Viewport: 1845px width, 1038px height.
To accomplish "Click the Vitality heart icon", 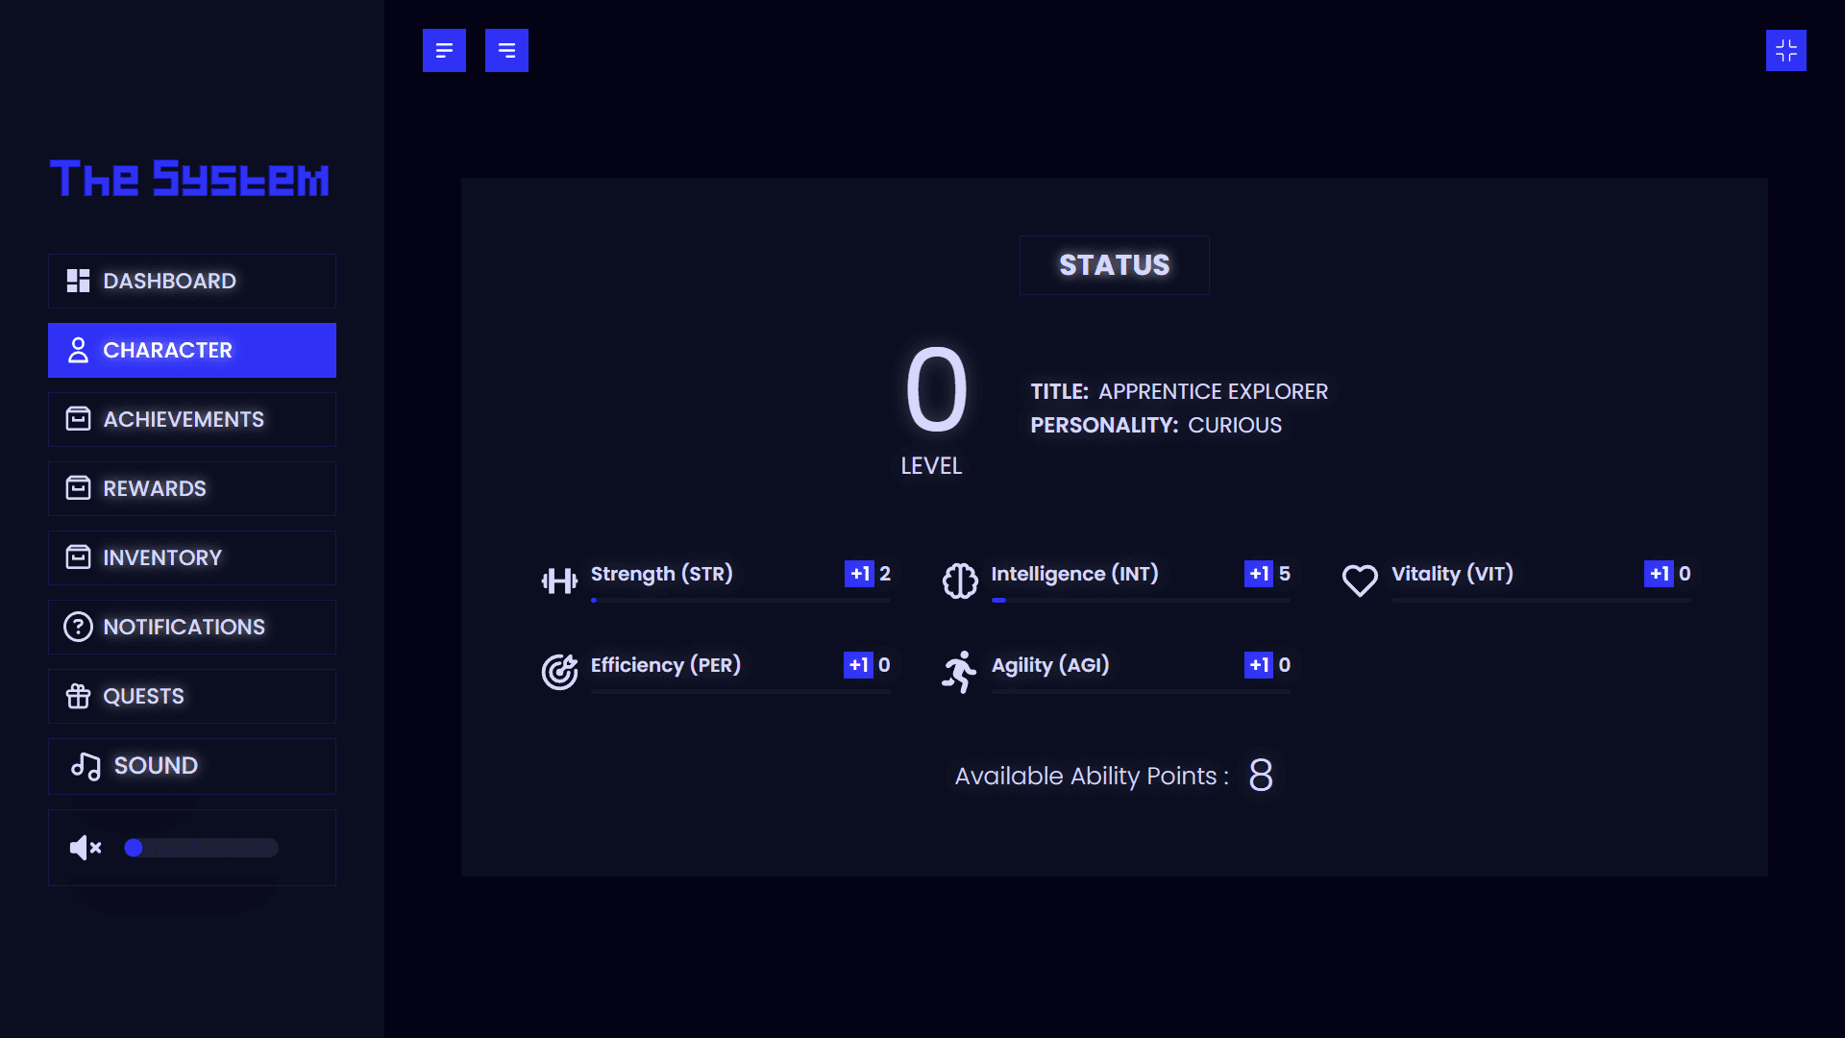I will point(1360,581).
